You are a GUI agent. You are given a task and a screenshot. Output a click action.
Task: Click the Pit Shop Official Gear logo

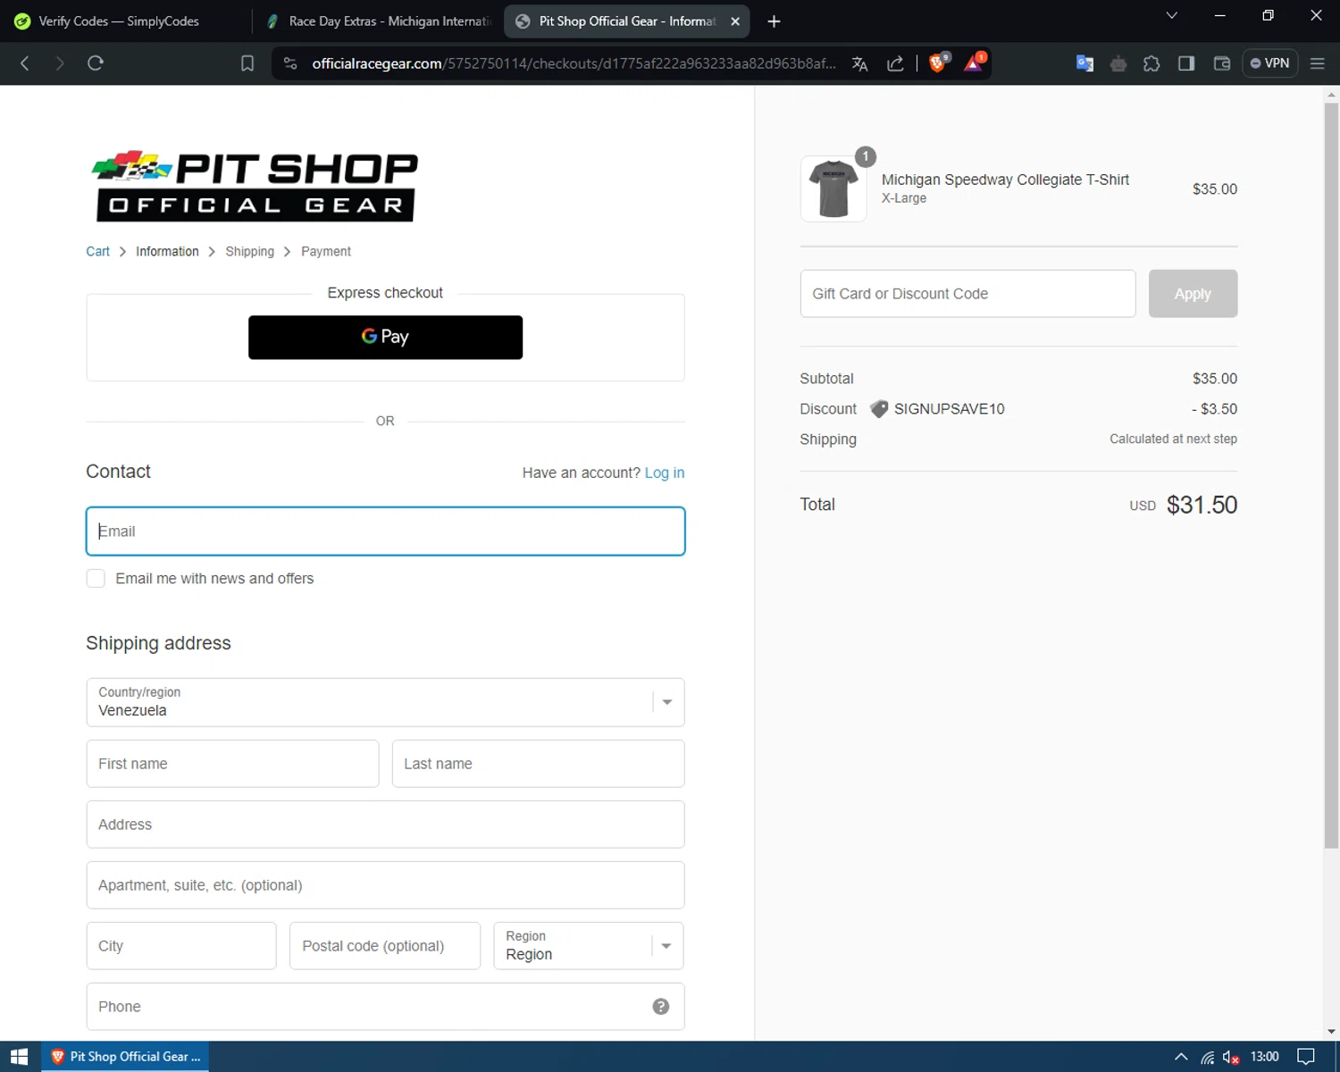[255, 186]
